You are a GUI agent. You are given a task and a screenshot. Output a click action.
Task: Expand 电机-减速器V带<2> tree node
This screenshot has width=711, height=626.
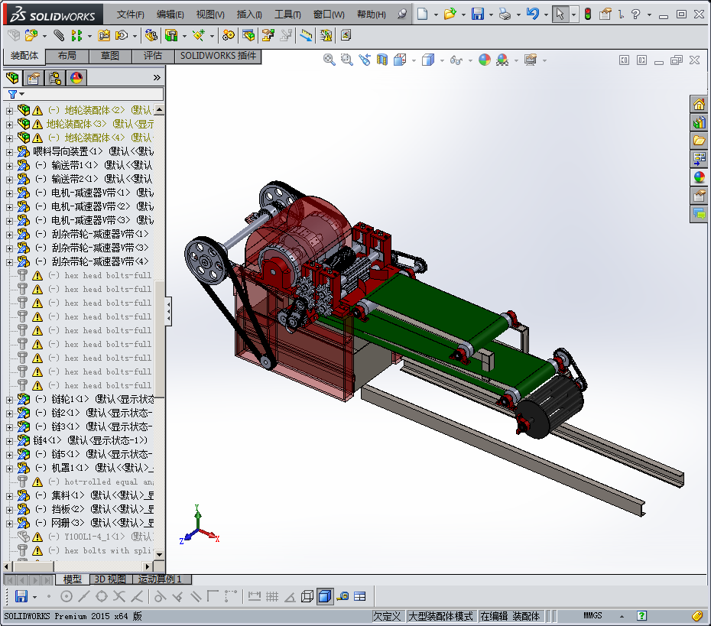[9, 206]
